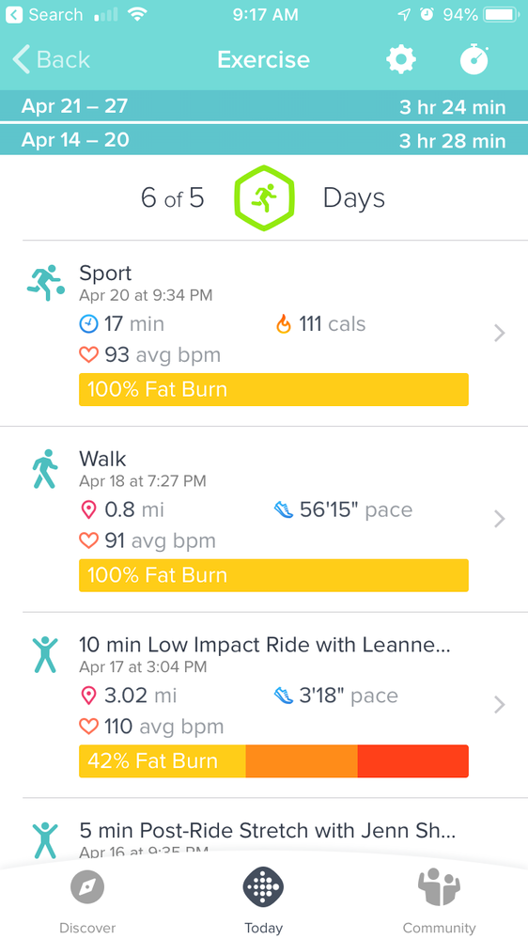
Task: Go Back to the previous screen
Action: pyautogui.click(x=52, y=60)
